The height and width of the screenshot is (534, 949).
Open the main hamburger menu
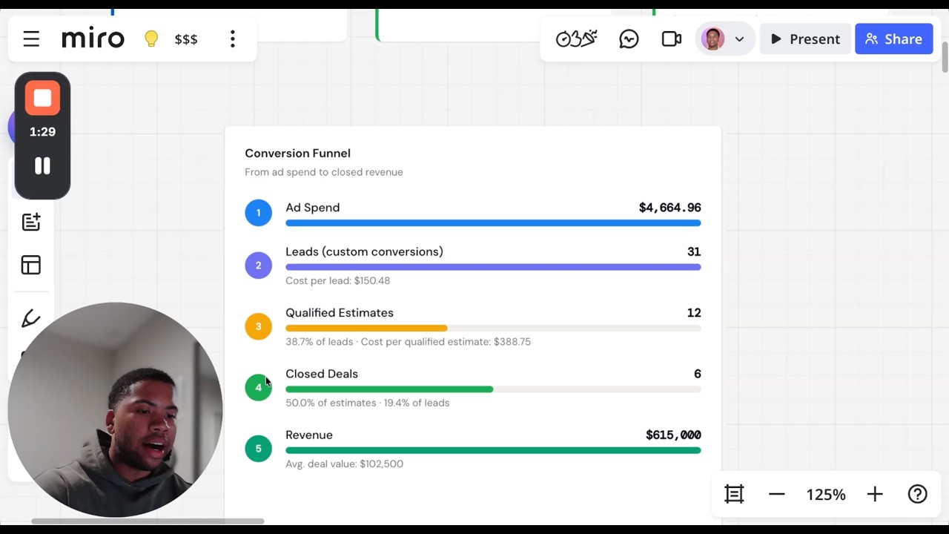pos(31,39)
